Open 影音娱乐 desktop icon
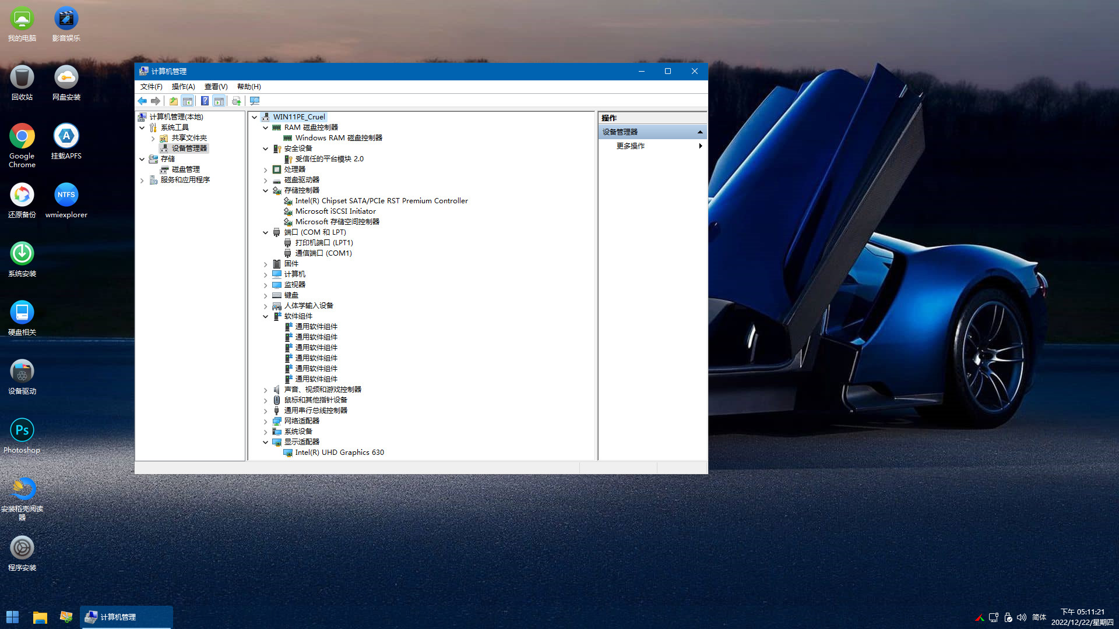 66,24
